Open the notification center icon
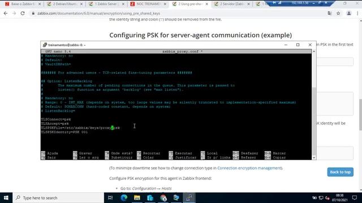Image resolution: width=362 pixels, height=203 pixels. pos(355,198)
